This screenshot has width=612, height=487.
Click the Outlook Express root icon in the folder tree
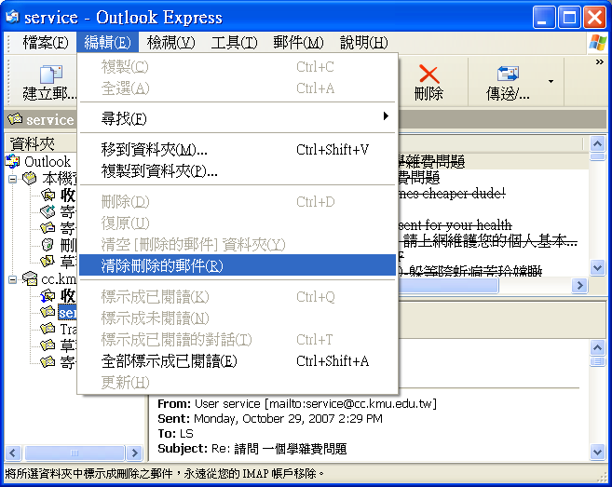pyautogui.click(x=13, y=161)
